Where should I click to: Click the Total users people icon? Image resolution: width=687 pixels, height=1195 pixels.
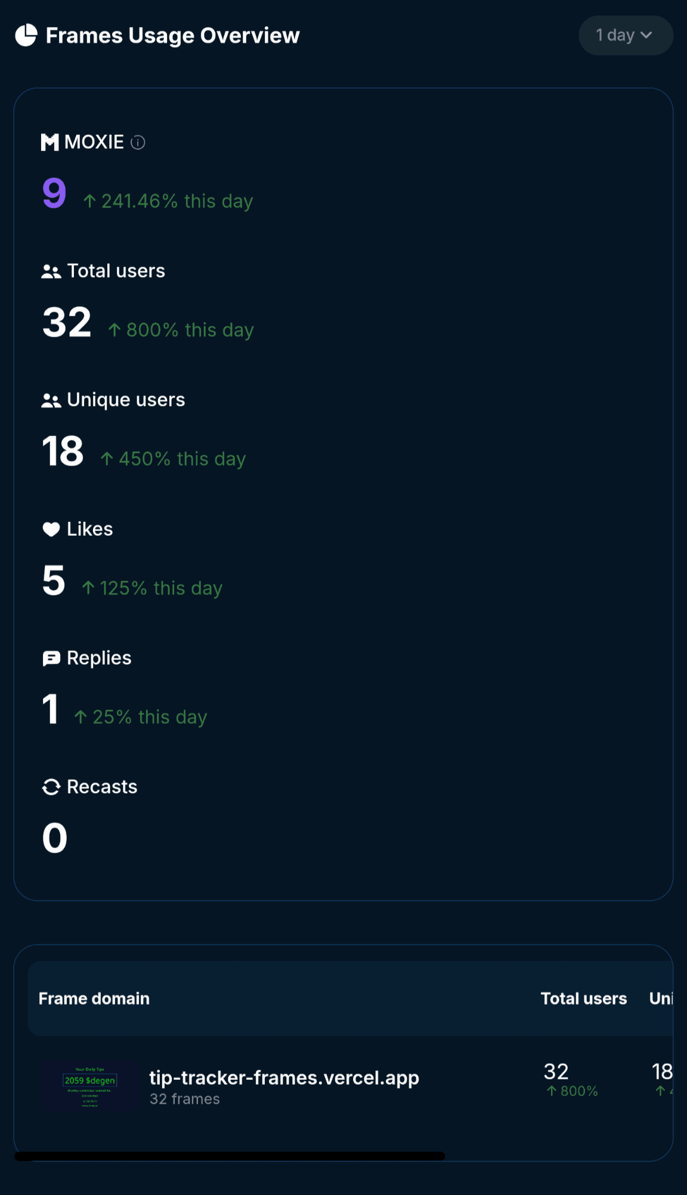pos(51,272)
